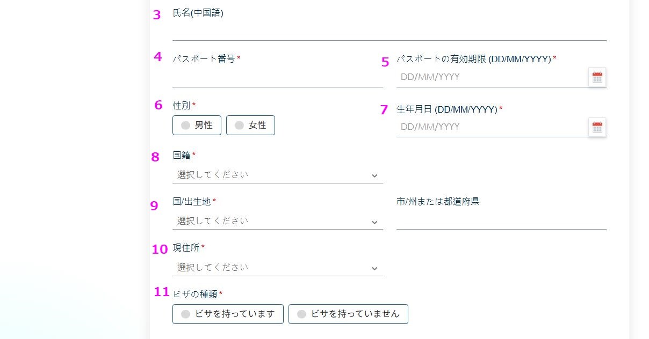
Task: Click the chevron arrow of 国/出生地 dropdown
Action: point(374,222)
